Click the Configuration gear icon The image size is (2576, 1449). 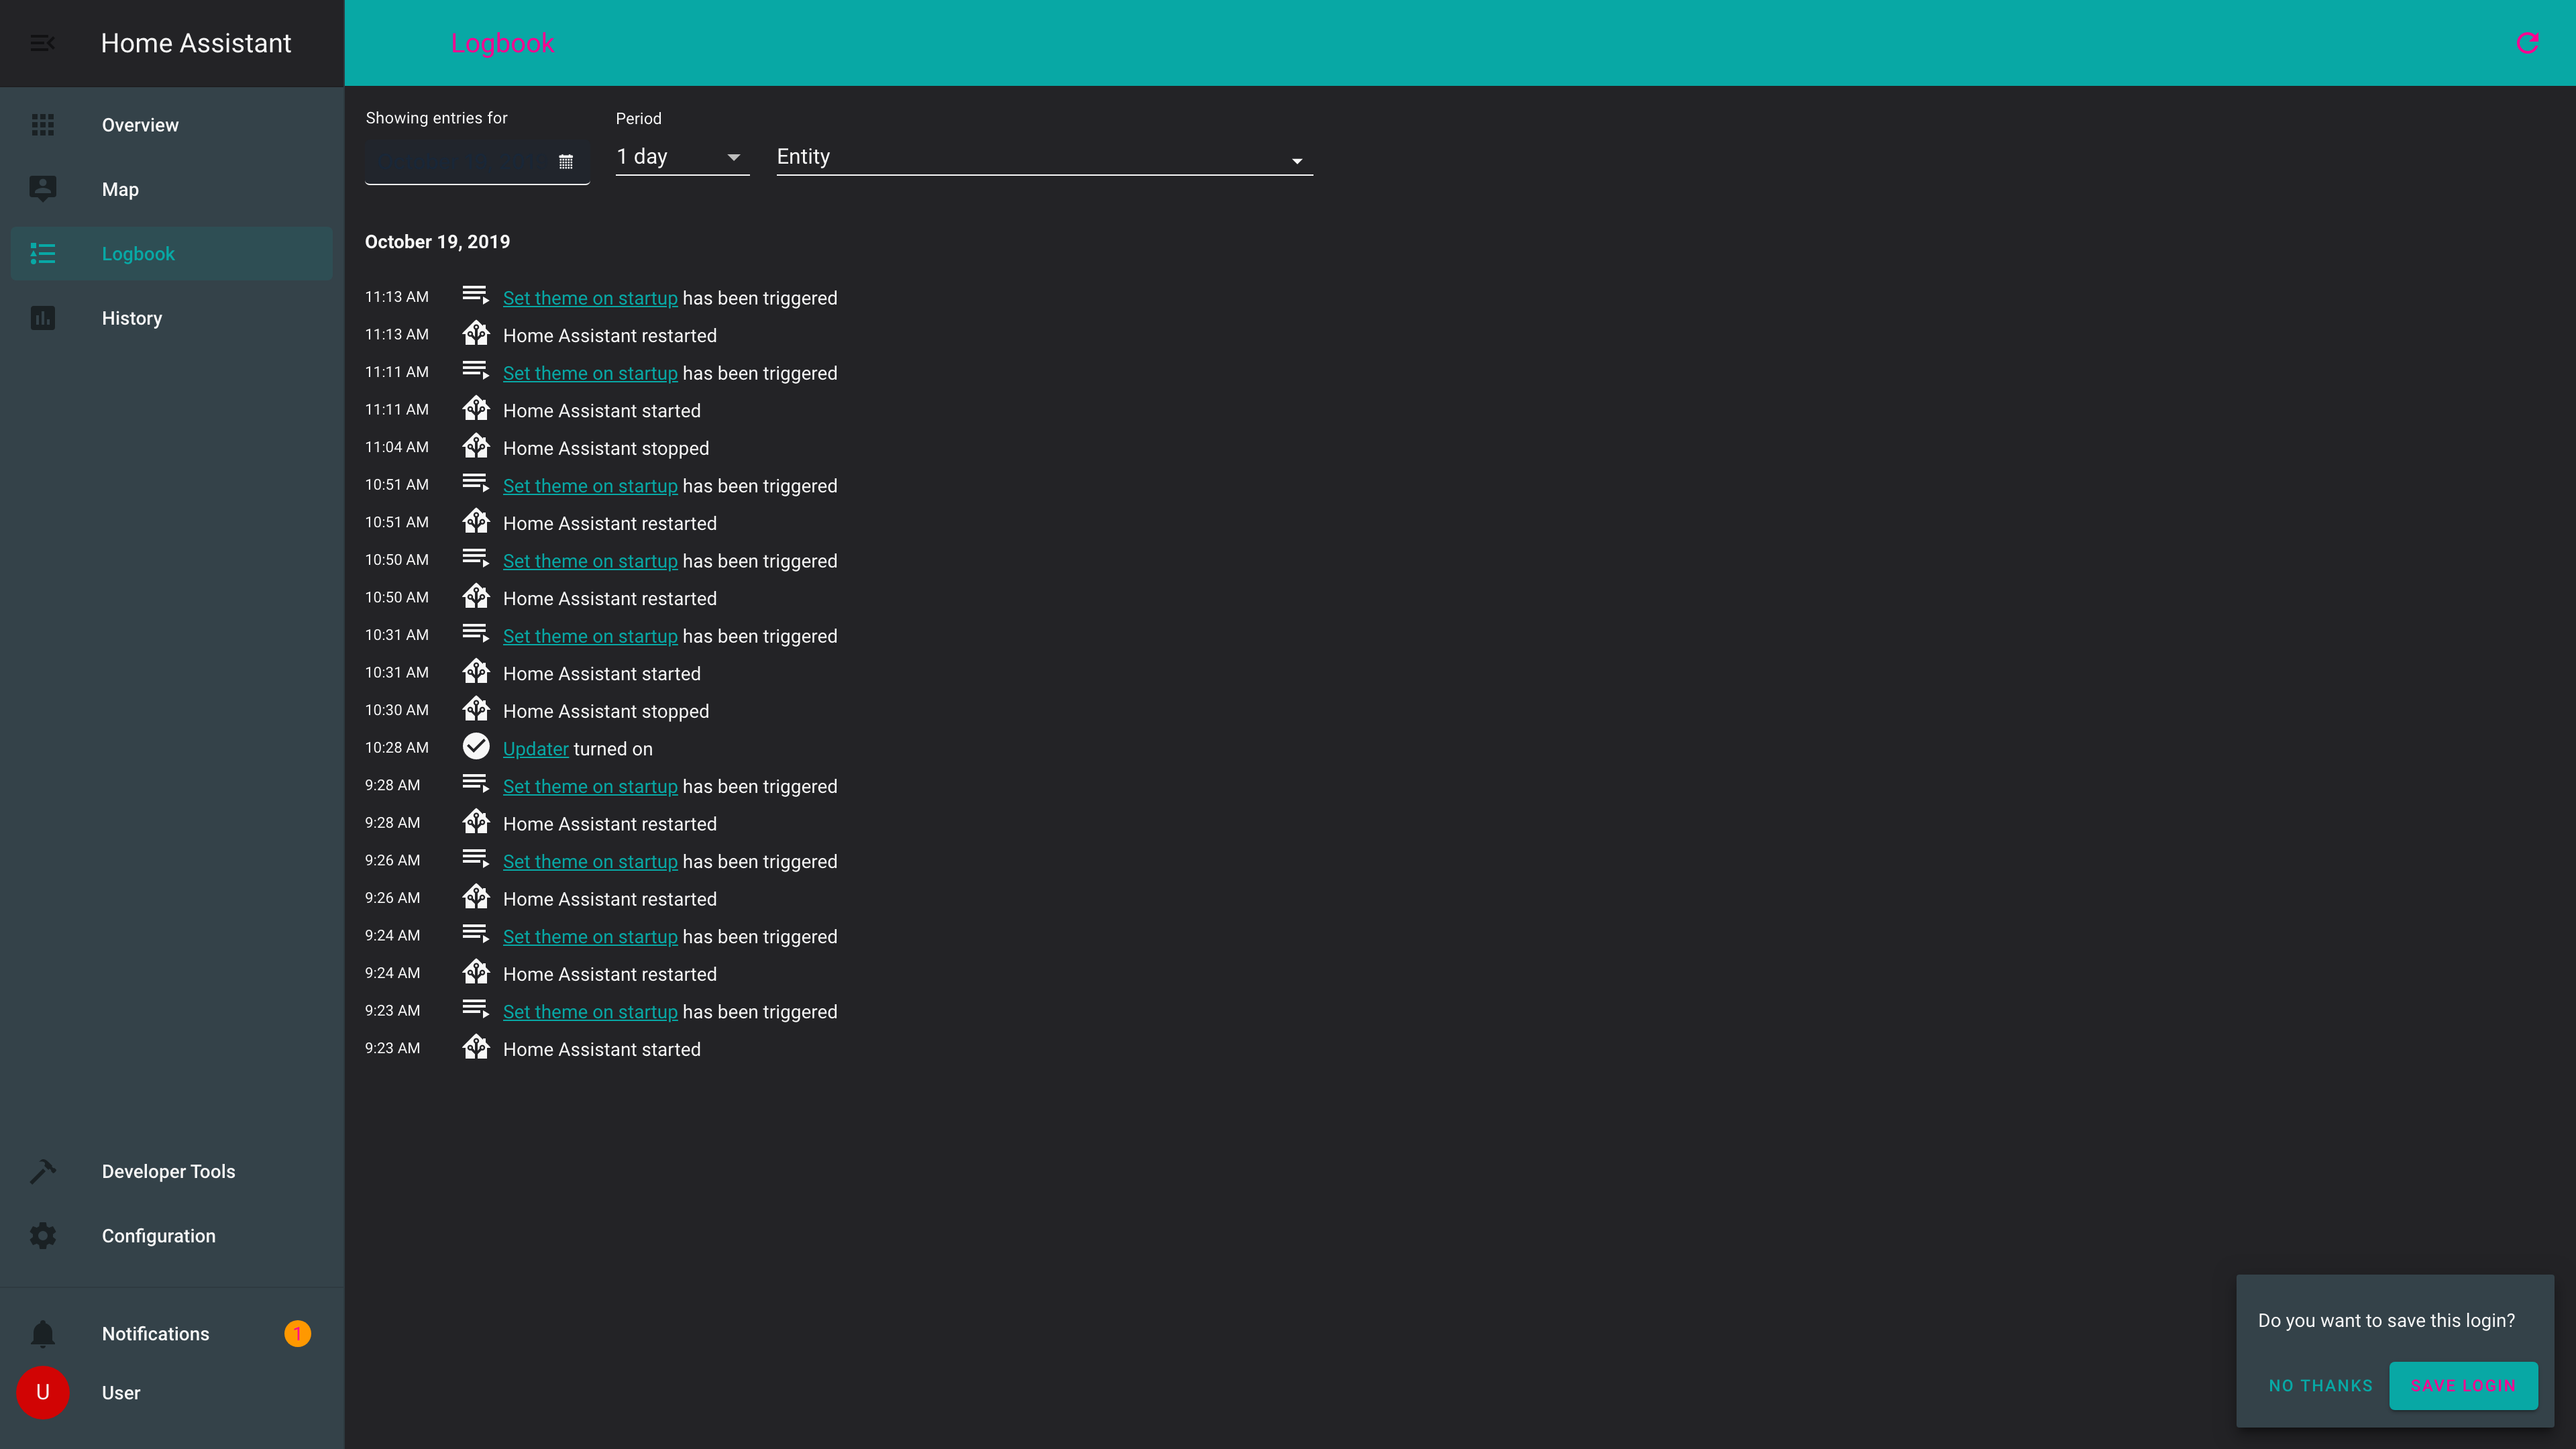click(x=42, y=1236)
